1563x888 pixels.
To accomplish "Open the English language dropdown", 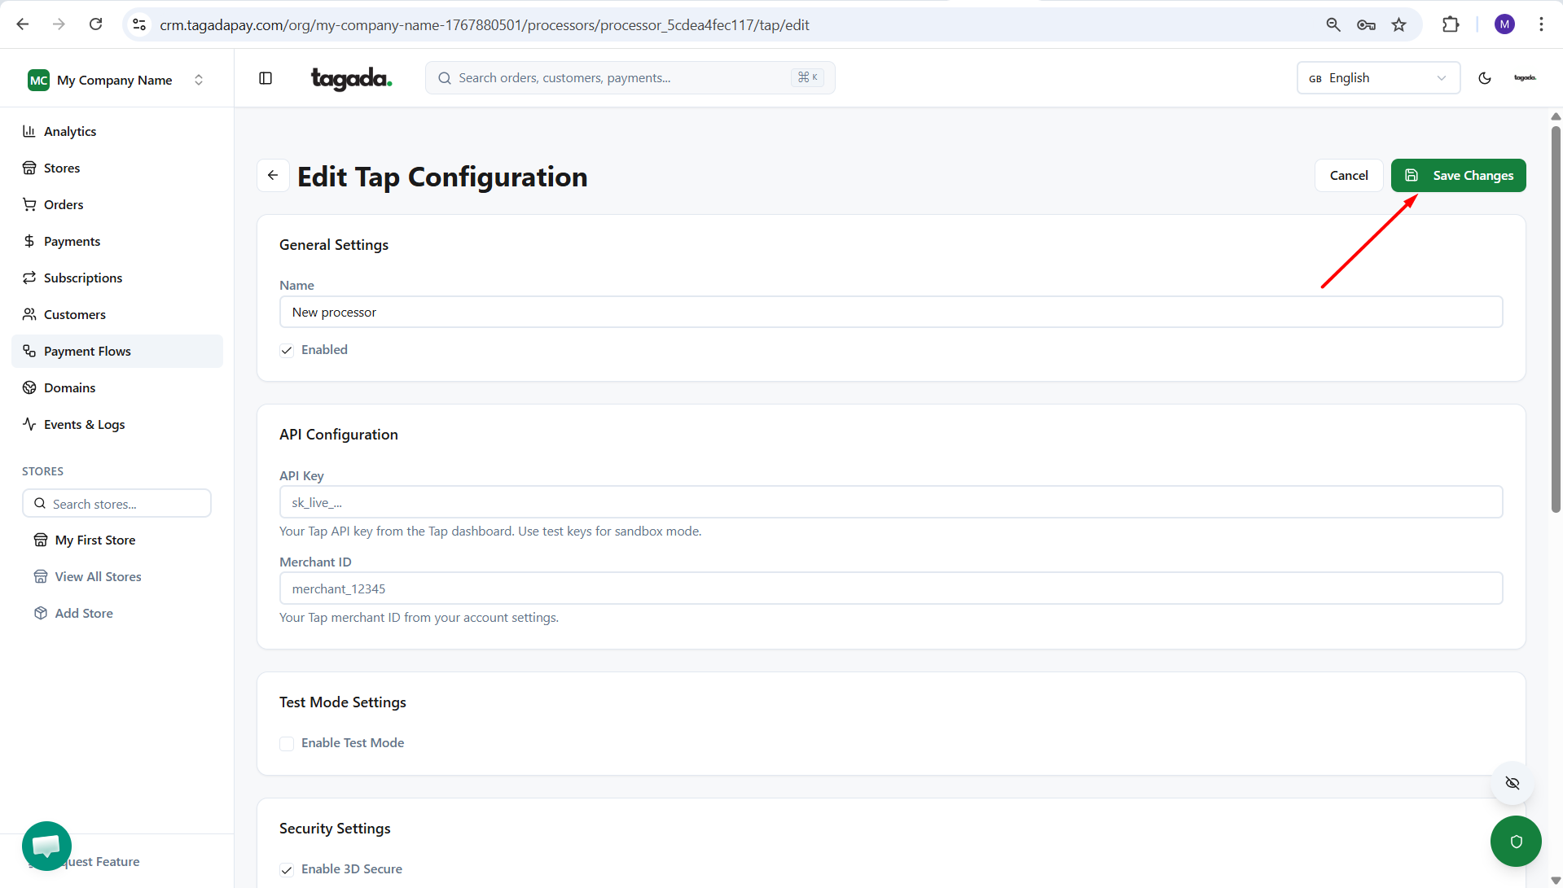I will click(x=1377, y=78).
